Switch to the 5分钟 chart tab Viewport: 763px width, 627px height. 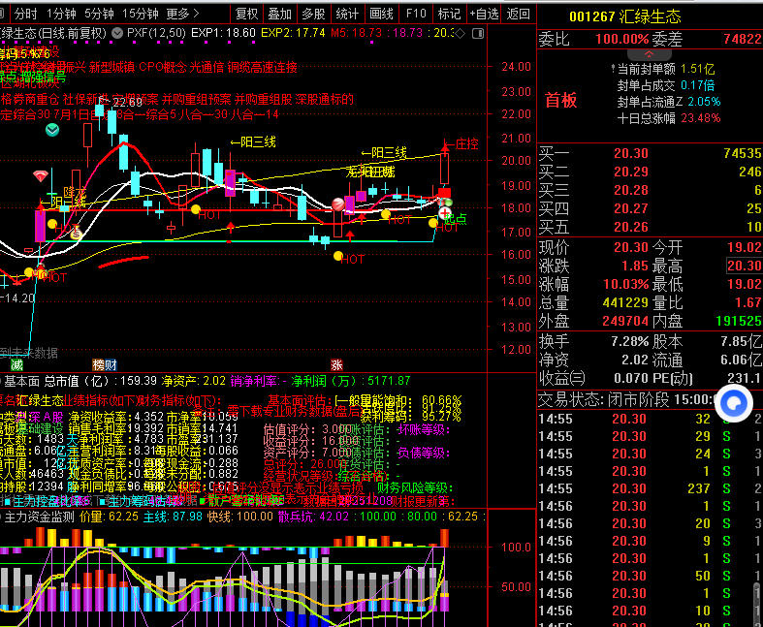[98, 14]
